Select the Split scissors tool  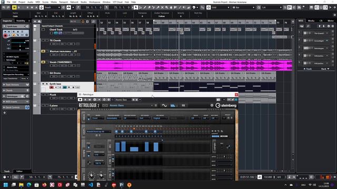coord(153,7)
